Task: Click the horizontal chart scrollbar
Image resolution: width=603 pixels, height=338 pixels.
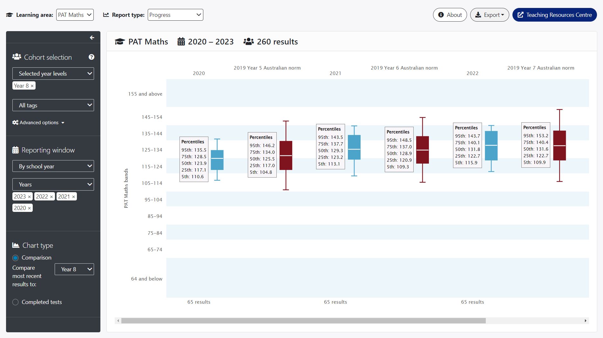Action: coord(303,321)
